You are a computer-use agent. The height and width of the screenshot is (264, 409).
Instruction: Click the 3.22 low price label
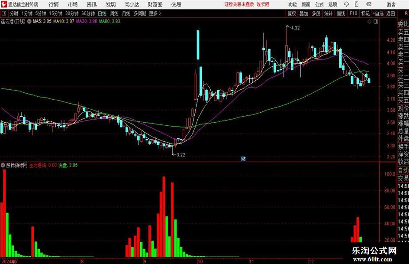click(x=181, y=155)
